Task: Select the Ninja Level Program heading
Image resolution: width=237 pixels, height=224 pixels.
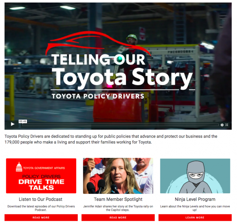Action: [x=195, y=199]
